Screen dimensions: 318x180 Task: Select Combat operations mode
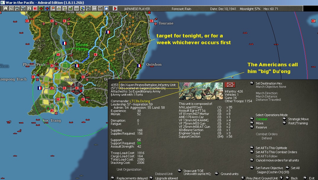coord(262,119)
